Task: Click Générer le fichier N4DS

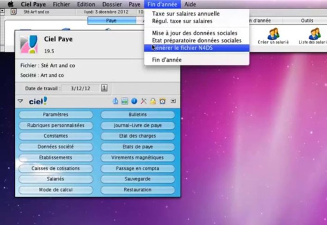Action: (x=197, y=48)
